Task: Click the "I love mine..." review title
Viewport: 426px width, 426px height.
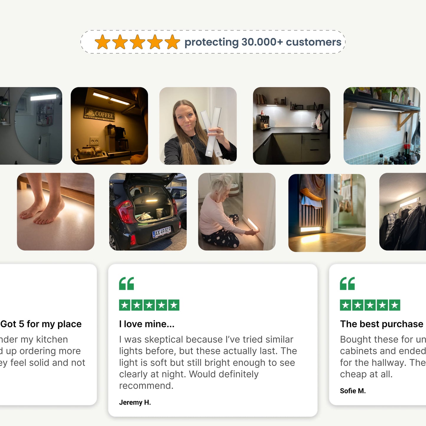Action: 147,324
